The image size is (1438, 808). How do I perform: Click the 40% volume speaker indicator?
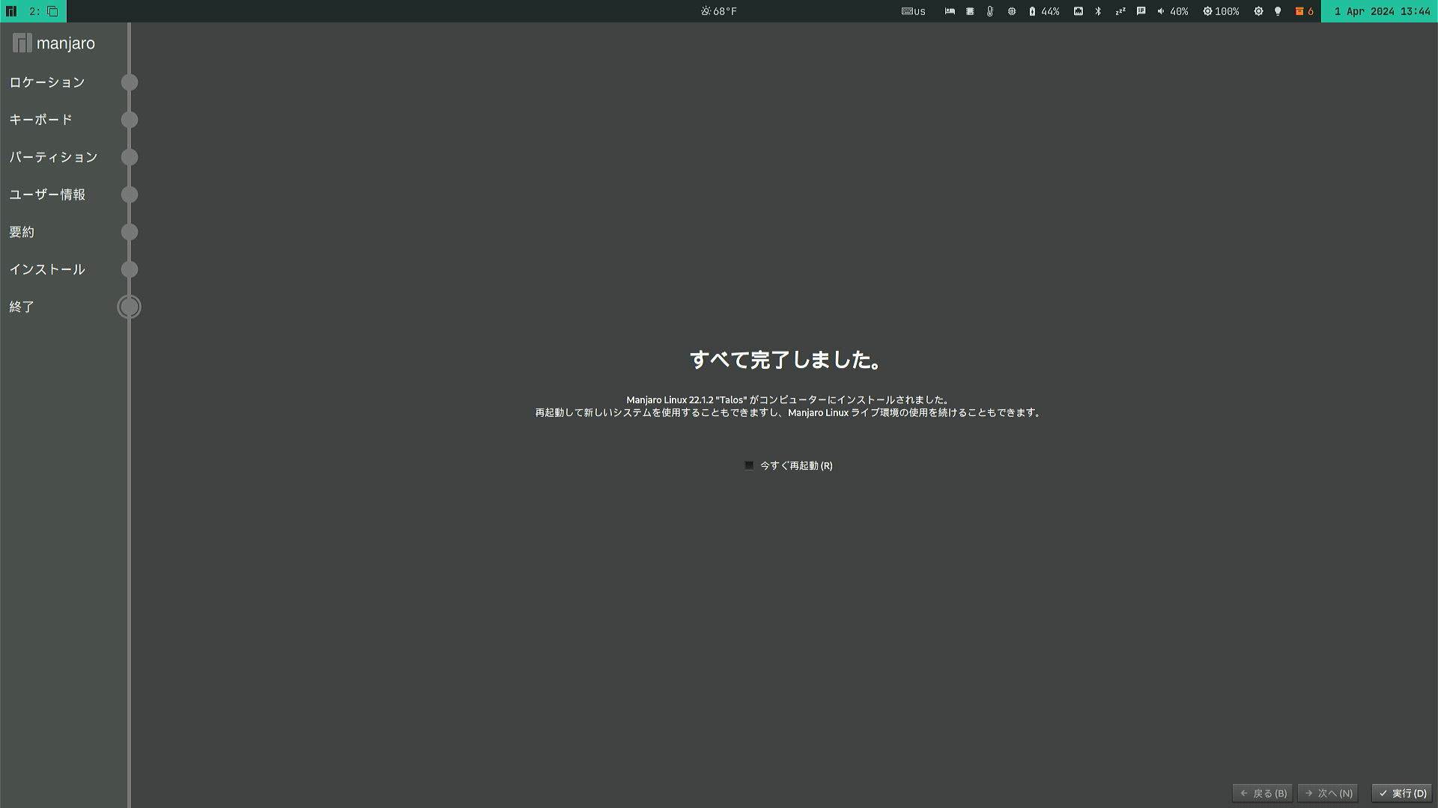(x=1173, y=11)
